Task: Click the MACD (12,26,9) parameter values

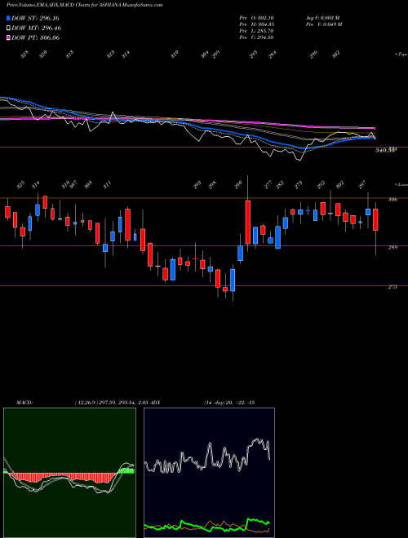Action: click(111, 403)
